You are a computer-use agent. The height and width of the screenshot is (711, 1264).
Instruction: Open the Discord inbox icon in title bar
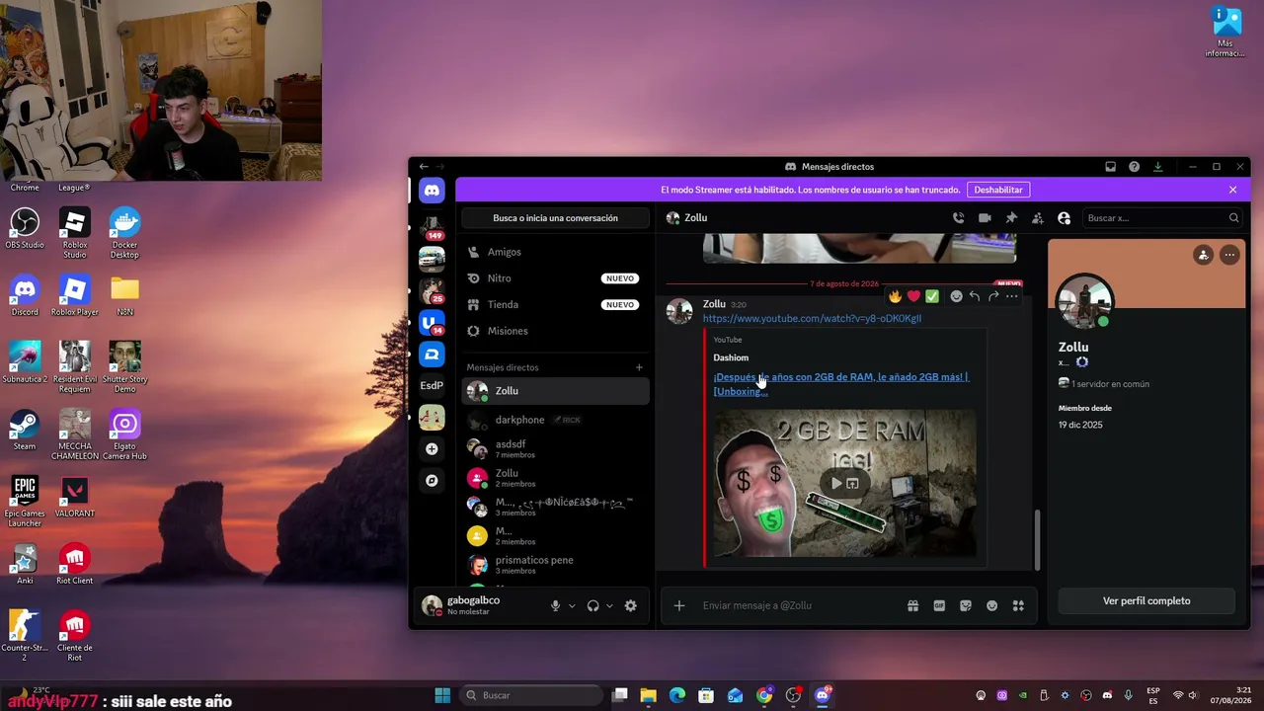point(1111,167)
